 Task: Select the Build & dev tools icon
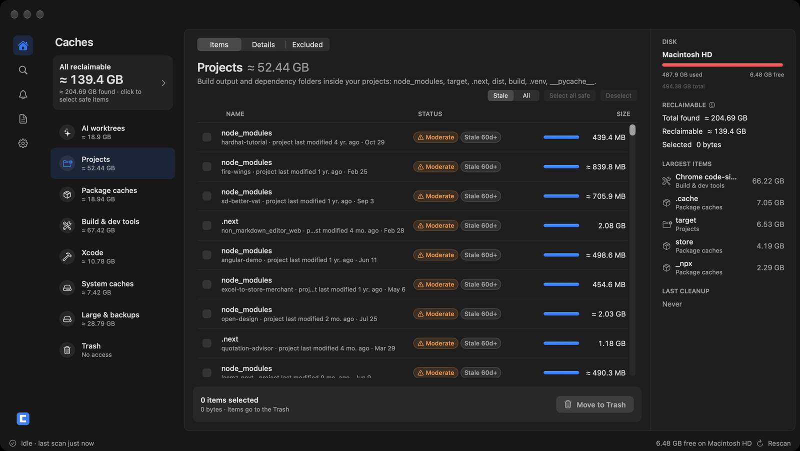tap(67, 225)
